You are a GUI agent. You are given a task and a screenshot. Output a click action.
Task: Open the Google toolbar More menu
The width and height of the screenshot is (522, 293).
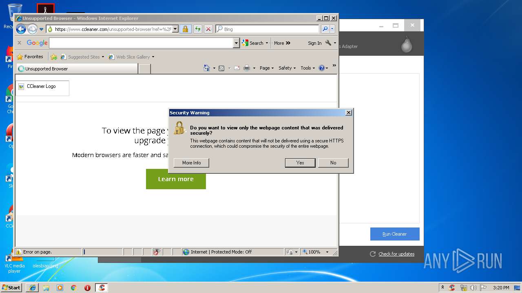click(282, 43)
